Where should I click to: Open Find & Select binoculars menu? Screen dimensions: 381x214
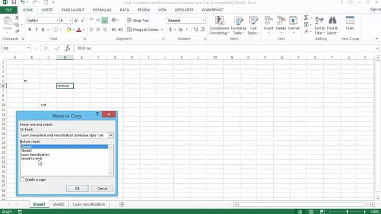pos(332,26)
